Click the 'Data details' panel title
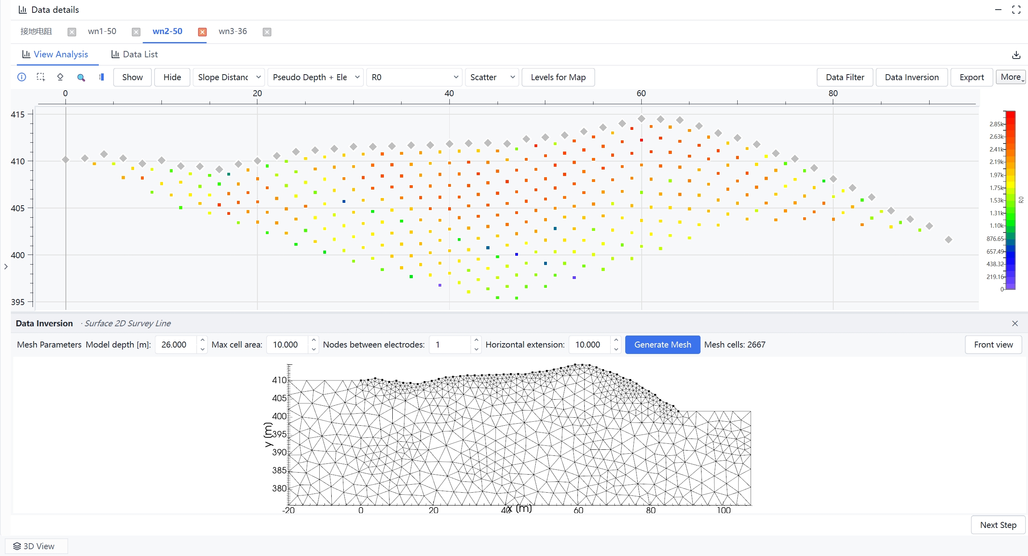This screenshot has height=556, width=1028. click(55, 10)
